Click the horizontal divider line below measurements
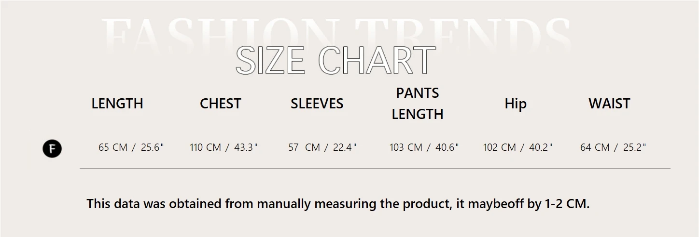This screenshot has width=699, height=237. click(375, 169)
